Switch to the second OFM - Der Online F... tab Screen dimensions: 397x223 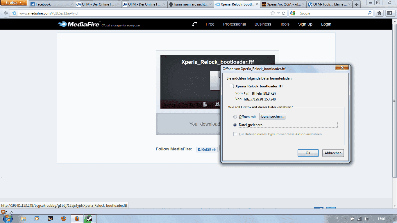point(144,4)
